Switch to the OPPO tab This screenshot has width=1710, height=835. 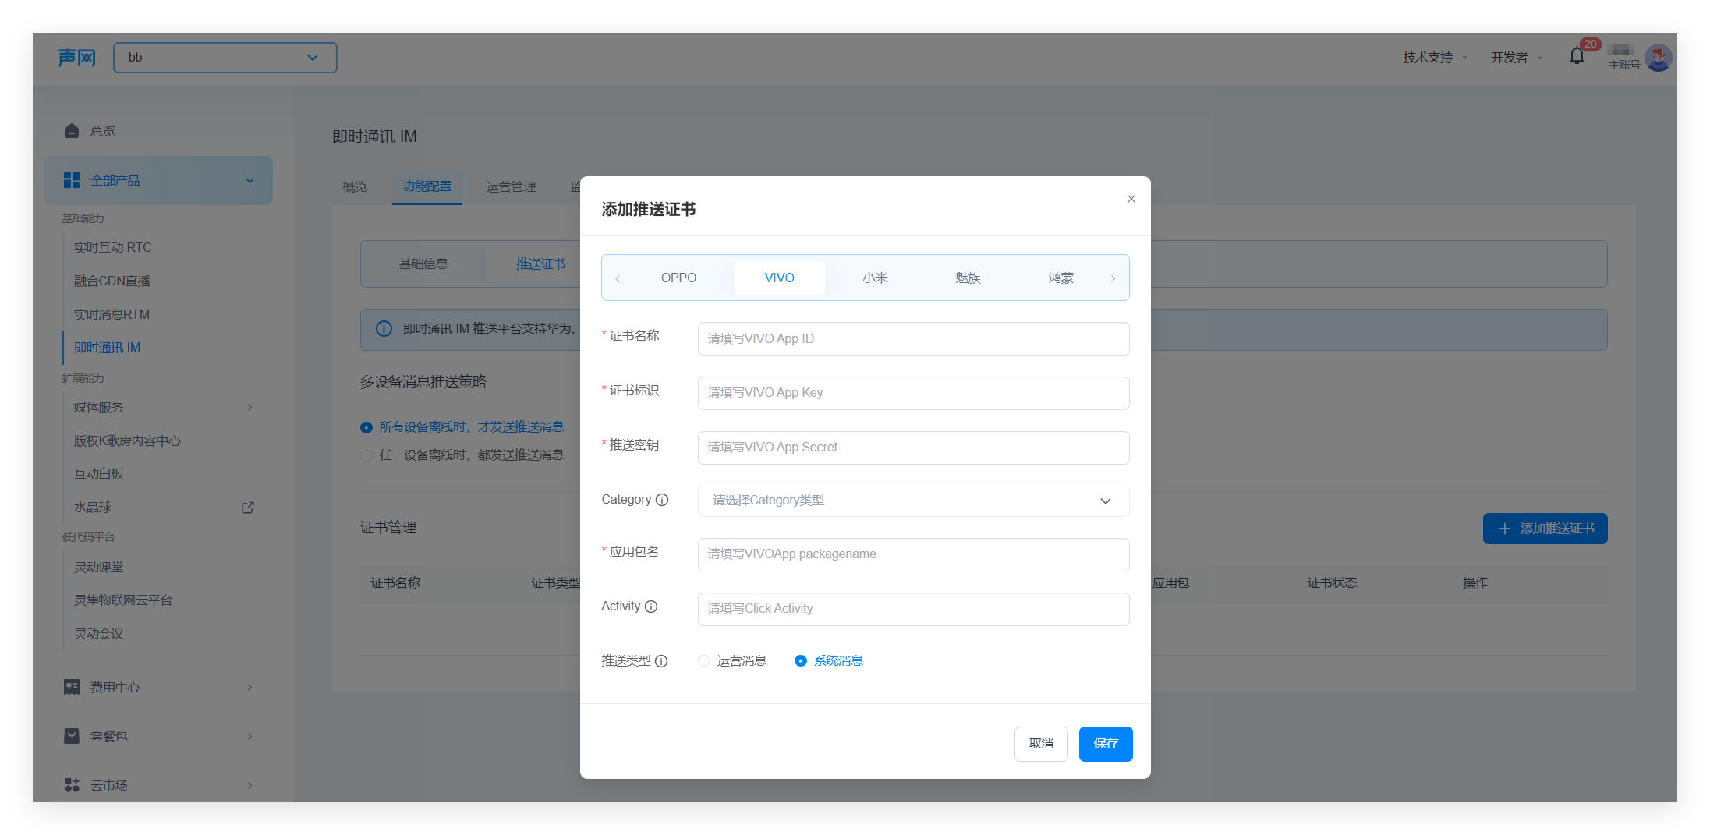pos(678,278)
